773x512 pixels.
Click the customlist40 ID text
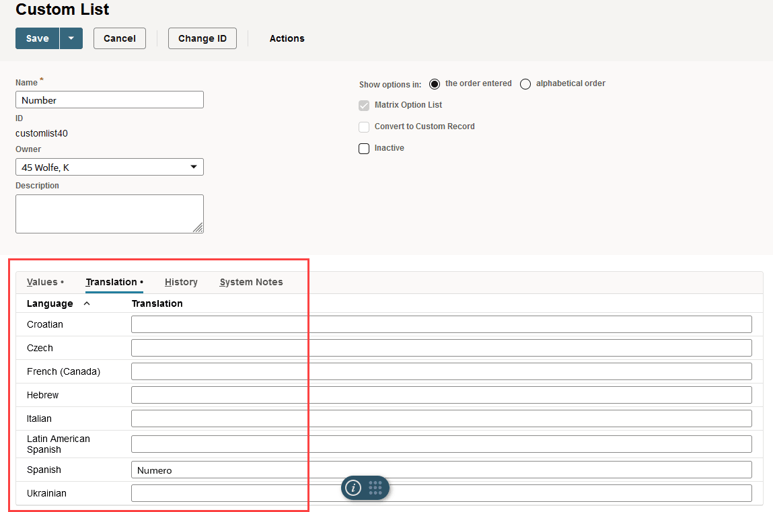click(x=42, y=133)
